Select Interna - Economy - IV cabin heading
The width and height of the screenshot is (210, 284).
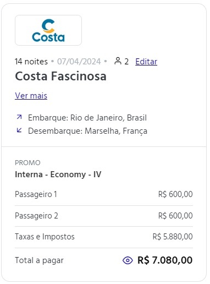point(58,174)
